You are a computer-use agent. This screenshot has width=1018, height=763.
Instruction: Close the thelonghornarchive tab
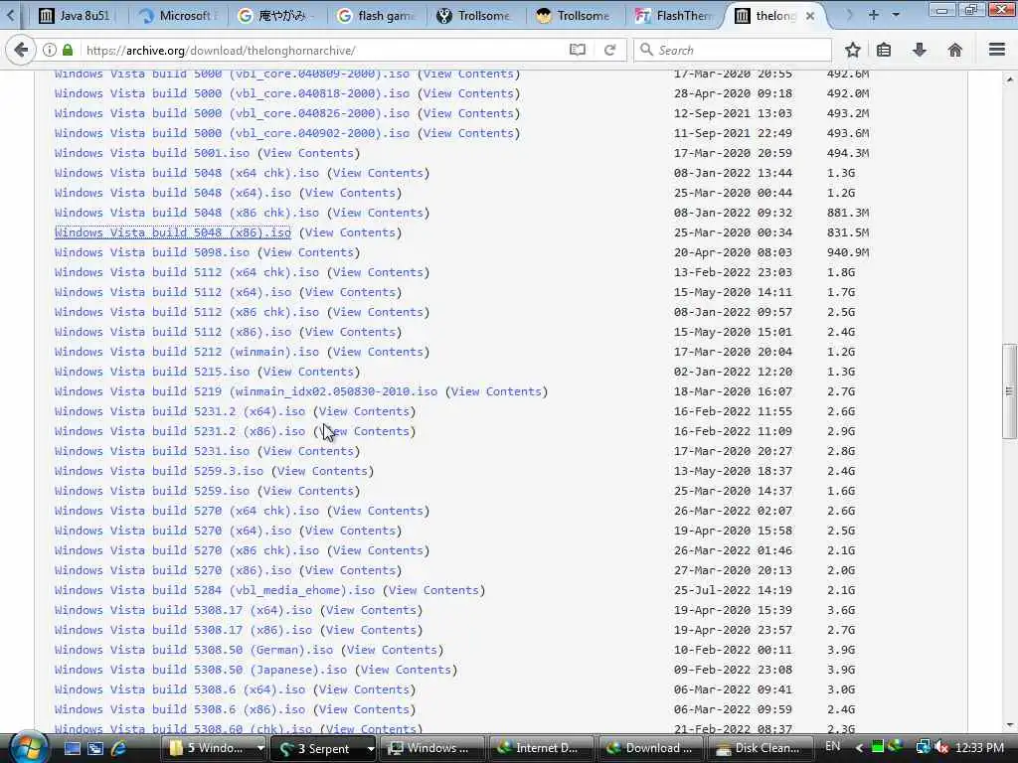tap(809, 16)
